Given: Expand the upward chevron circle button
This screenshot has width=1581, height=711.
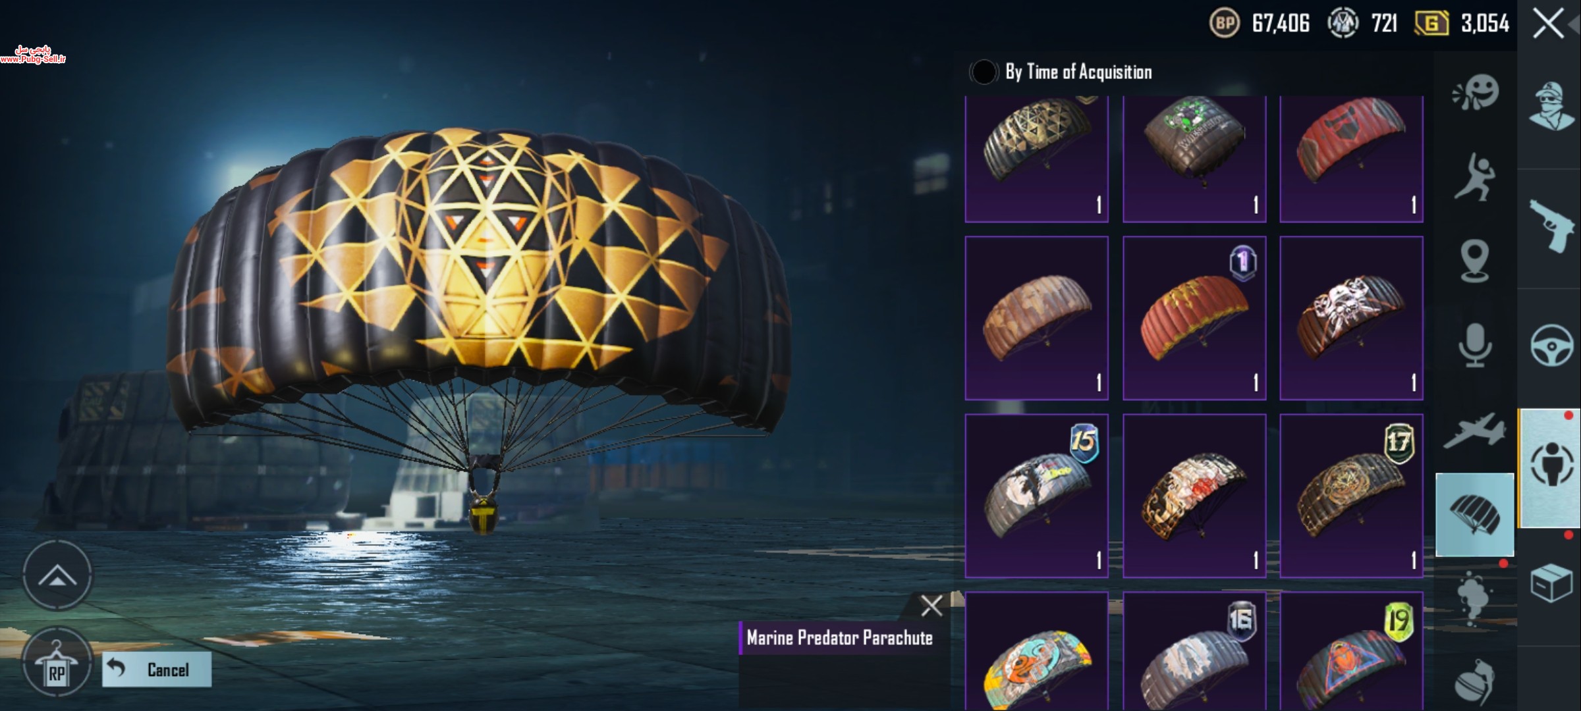Looking at the screenshot, I should point(57,576).
